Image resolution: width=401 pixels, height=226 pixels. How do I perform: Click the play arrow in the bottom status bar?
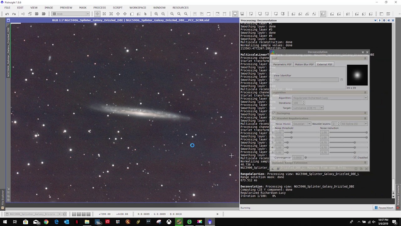point(217,214)
